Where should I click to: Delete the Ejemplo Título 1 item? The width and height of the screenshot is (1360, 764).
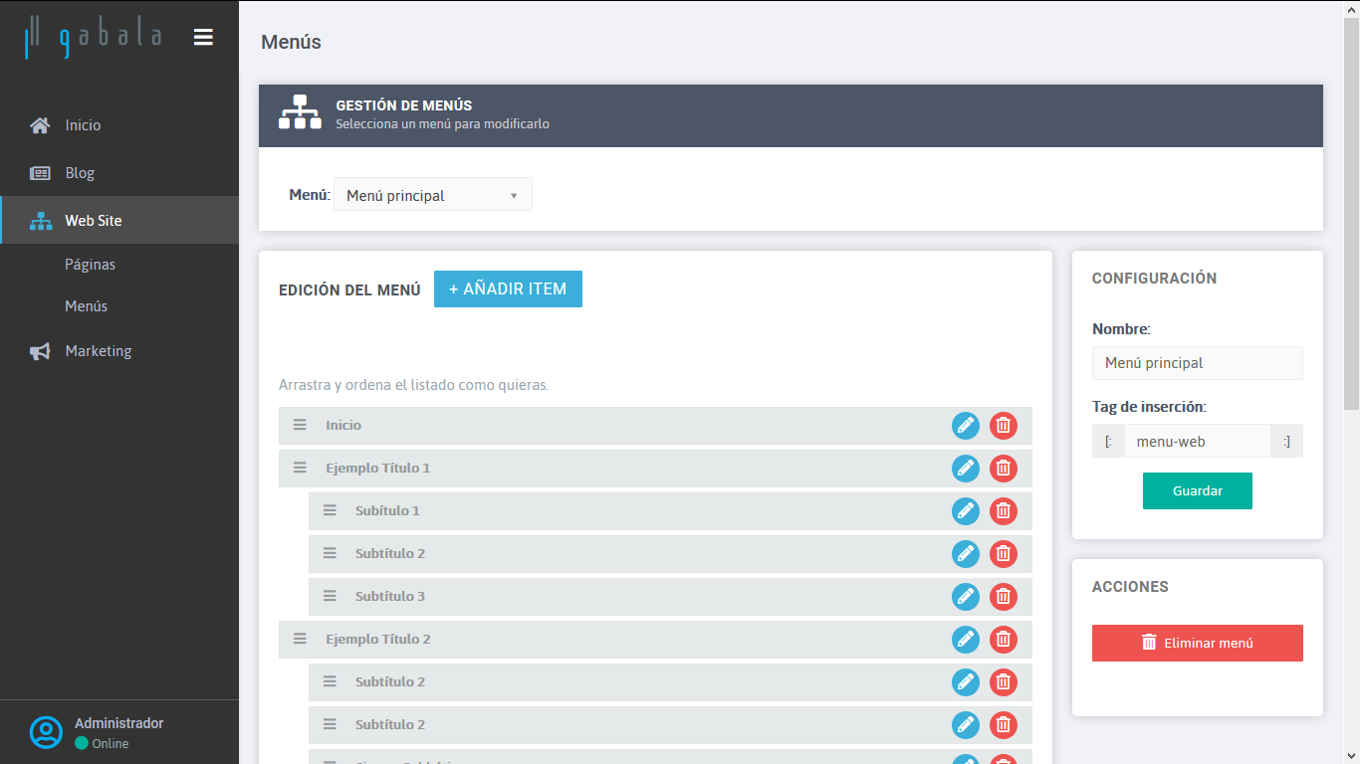pos(1004,469)
